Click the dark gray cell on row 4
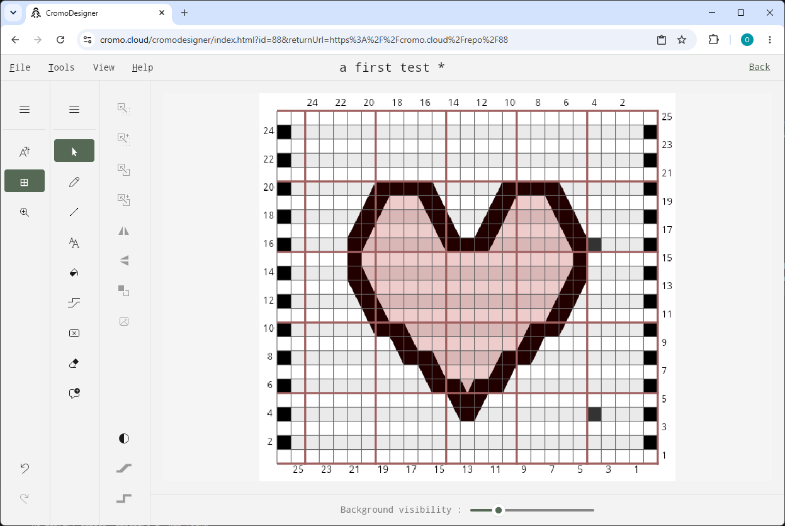Viewport: 785px width, 526px height. point(594,414)
